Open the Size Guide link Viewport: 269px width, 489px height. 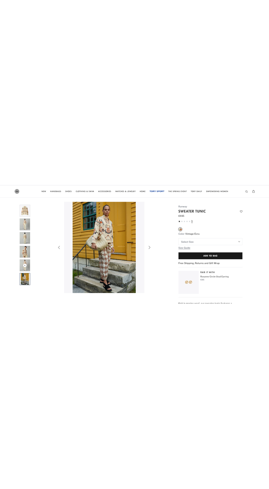click(184, 248)
